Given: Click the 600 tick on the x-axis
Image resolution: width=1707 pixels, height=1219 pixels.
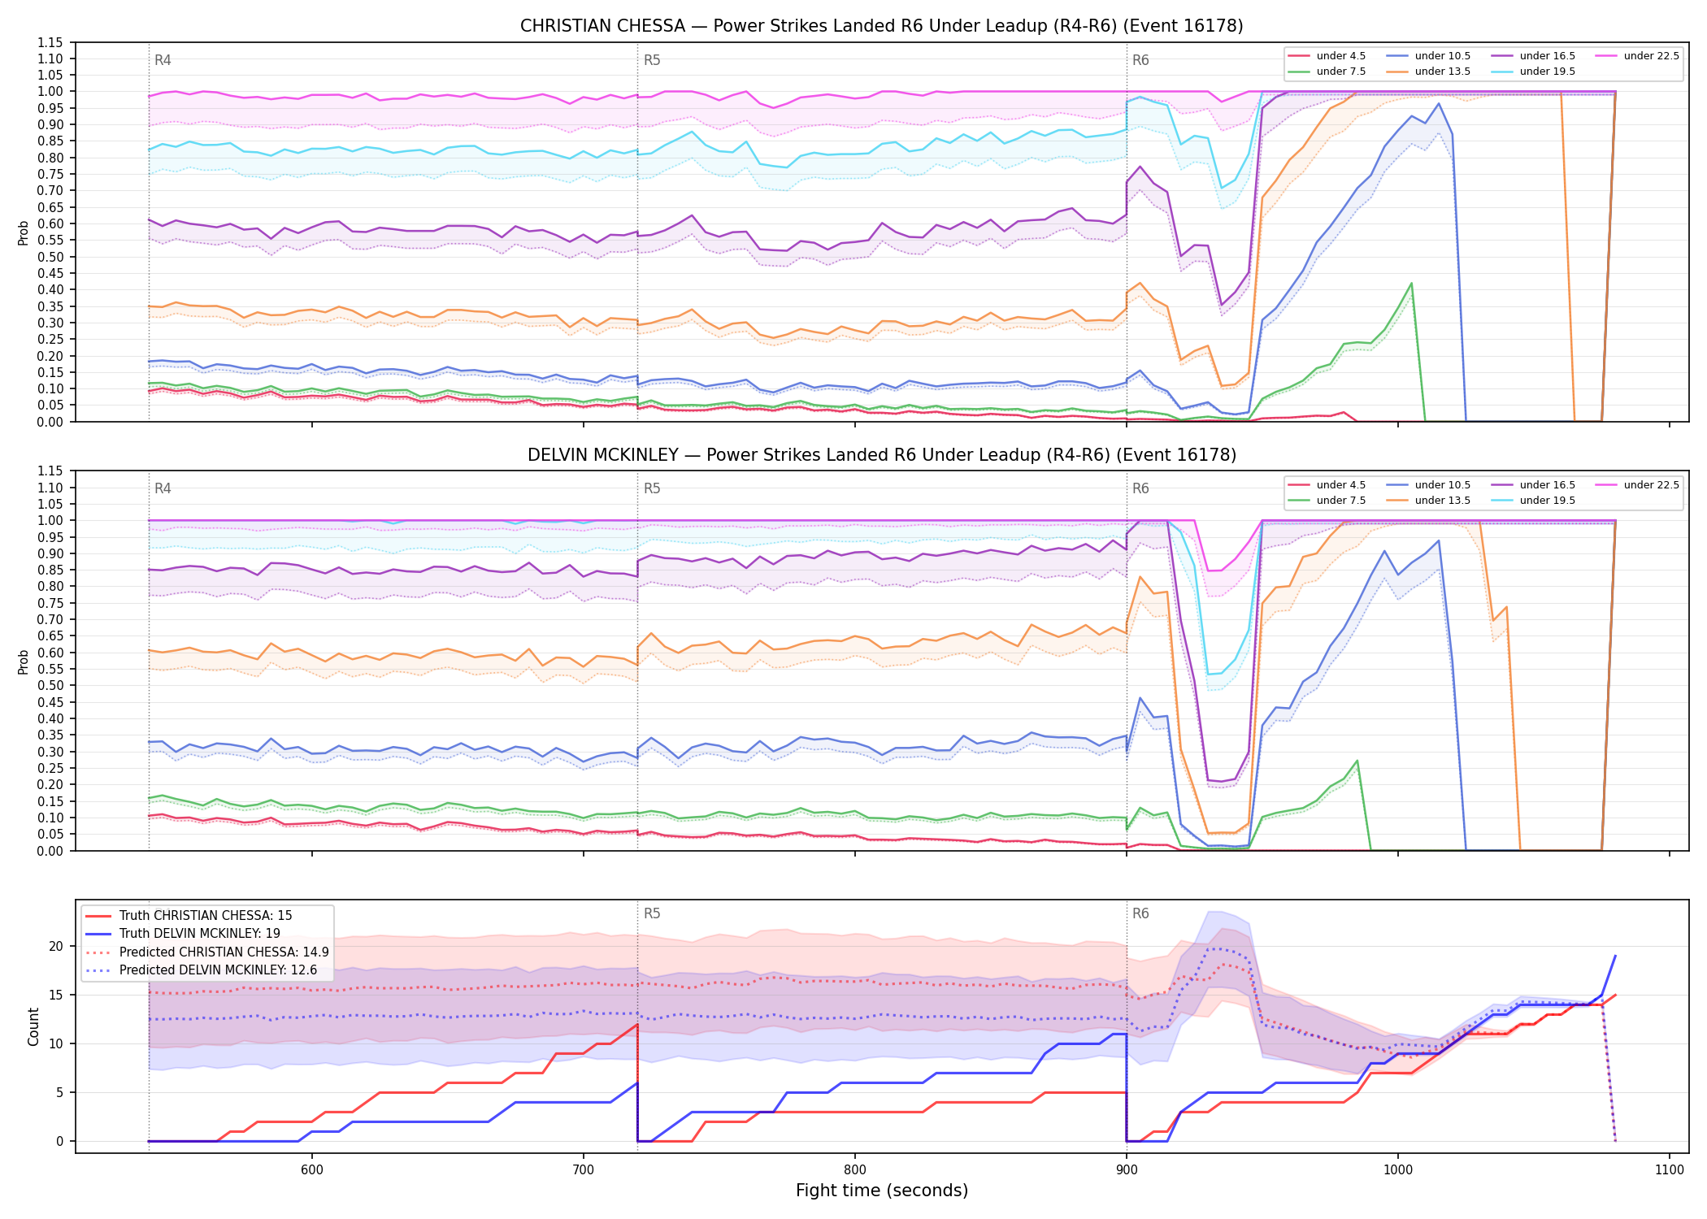Looking at the screenshot, I should [x=312, y=1170].
